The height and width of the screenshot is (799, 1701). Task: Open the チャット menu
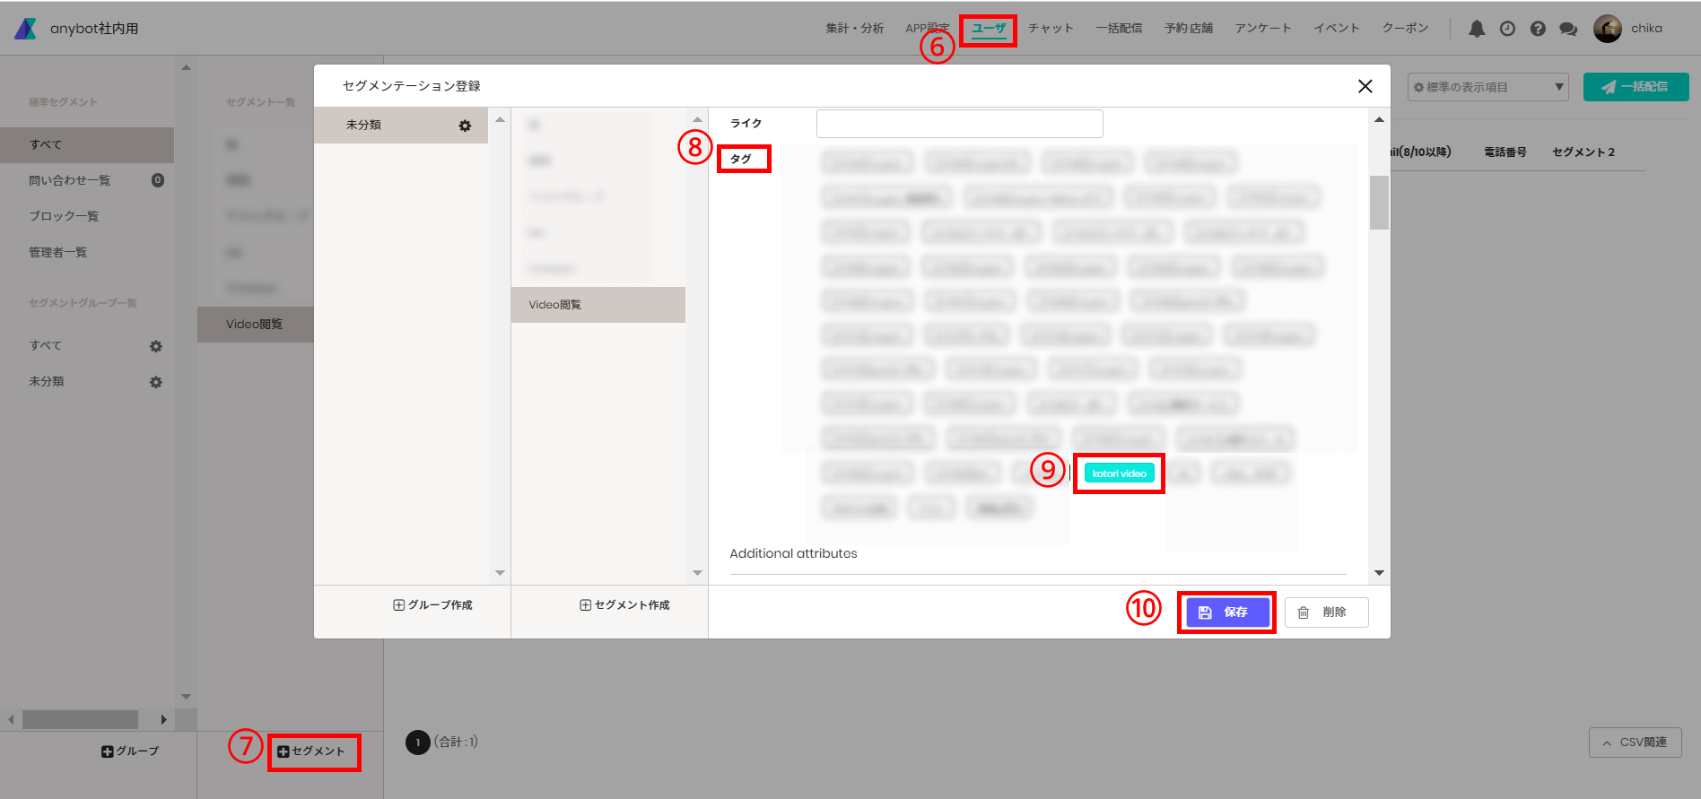(x=1051, y=29)
